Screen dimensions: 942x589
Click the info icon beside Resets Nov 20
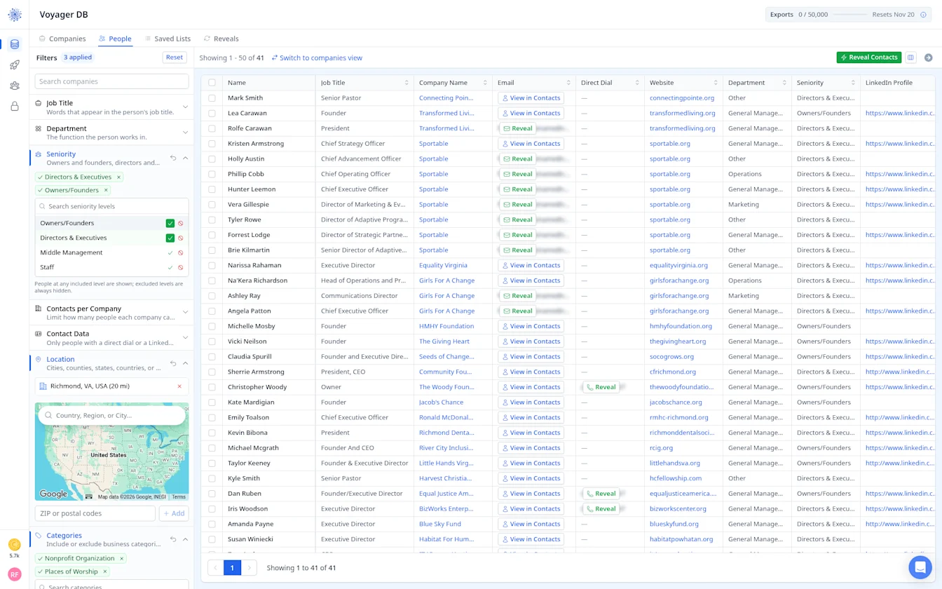(x=923, y=15)
